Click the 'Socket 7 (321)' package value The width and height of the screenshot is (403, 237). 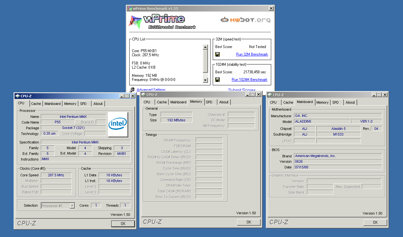click(x=73, y=128)
